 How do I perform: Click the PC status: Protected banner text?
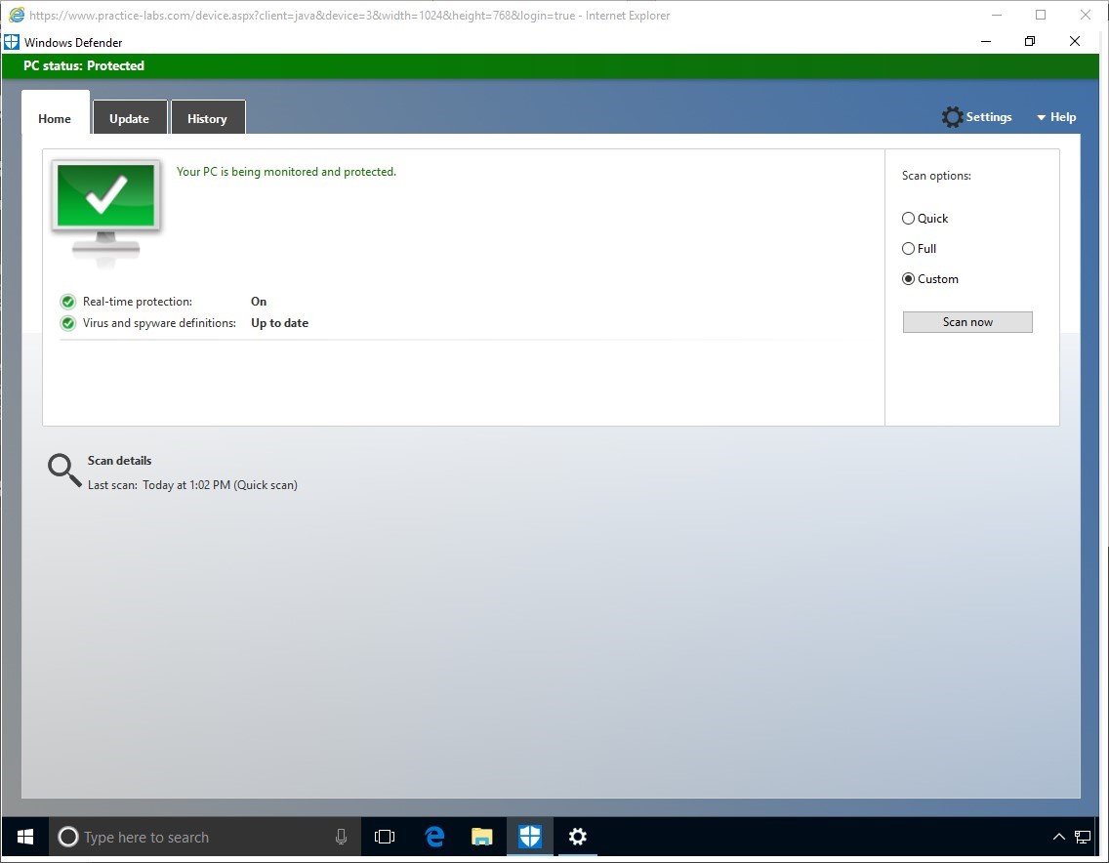(83, 65)
